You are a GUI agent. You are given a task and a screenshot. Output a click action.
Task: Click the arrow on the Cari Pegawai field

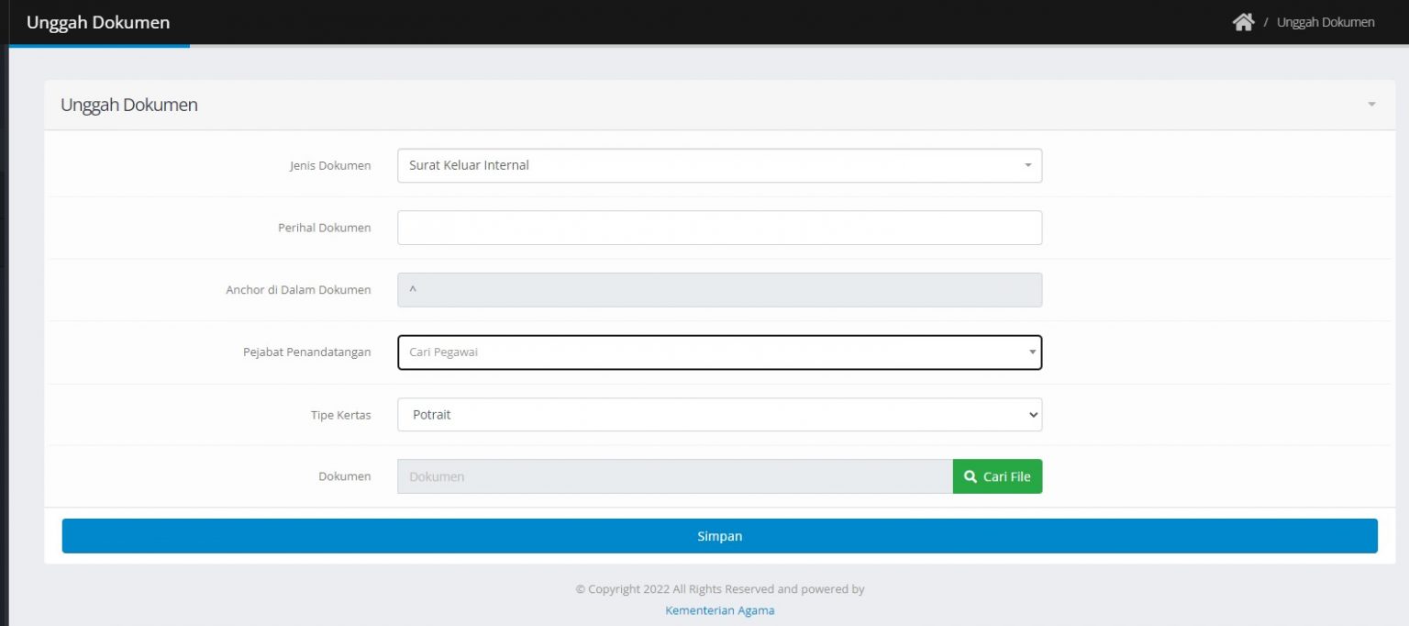[x=1032, y=352]
